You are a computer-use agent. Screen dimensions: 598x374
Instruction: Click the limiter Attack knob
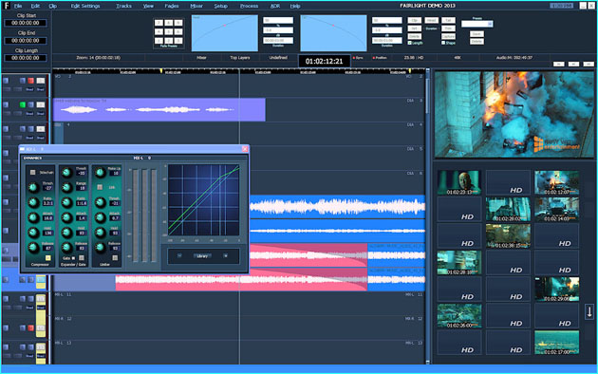click(x=100, y=217)
